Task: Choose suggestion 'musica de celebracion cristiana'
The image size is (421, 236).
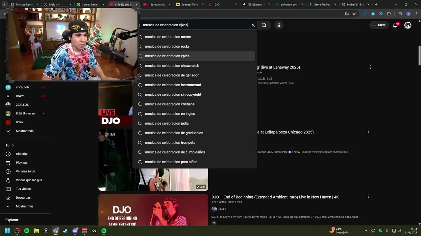Action: [194, 104]
